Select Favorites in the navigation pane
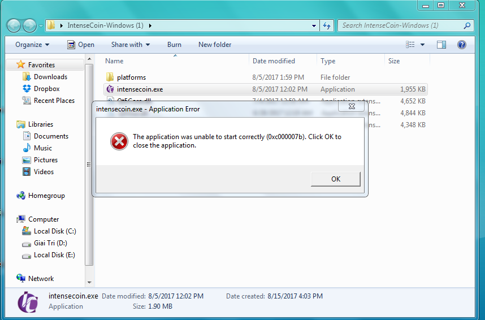Image resolution: width=485 pixels, height=320 pixels. (41, 64)
